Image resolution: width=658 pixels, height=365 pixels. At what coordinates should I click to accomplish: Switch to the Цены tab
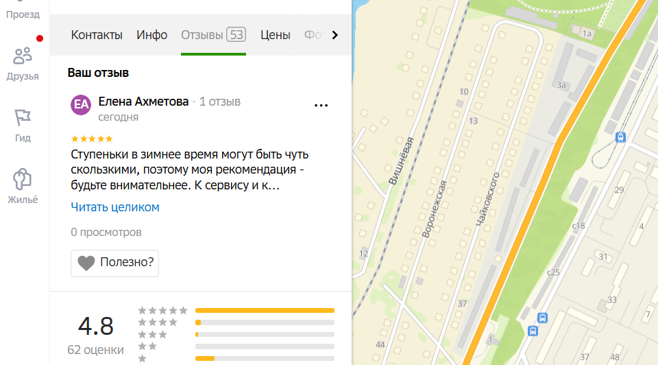pyautogui.click(x=276, y=35)
